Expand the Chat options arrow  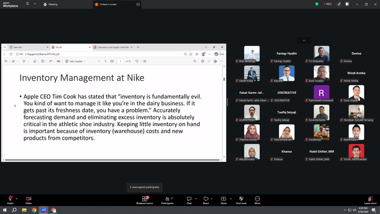195,199
